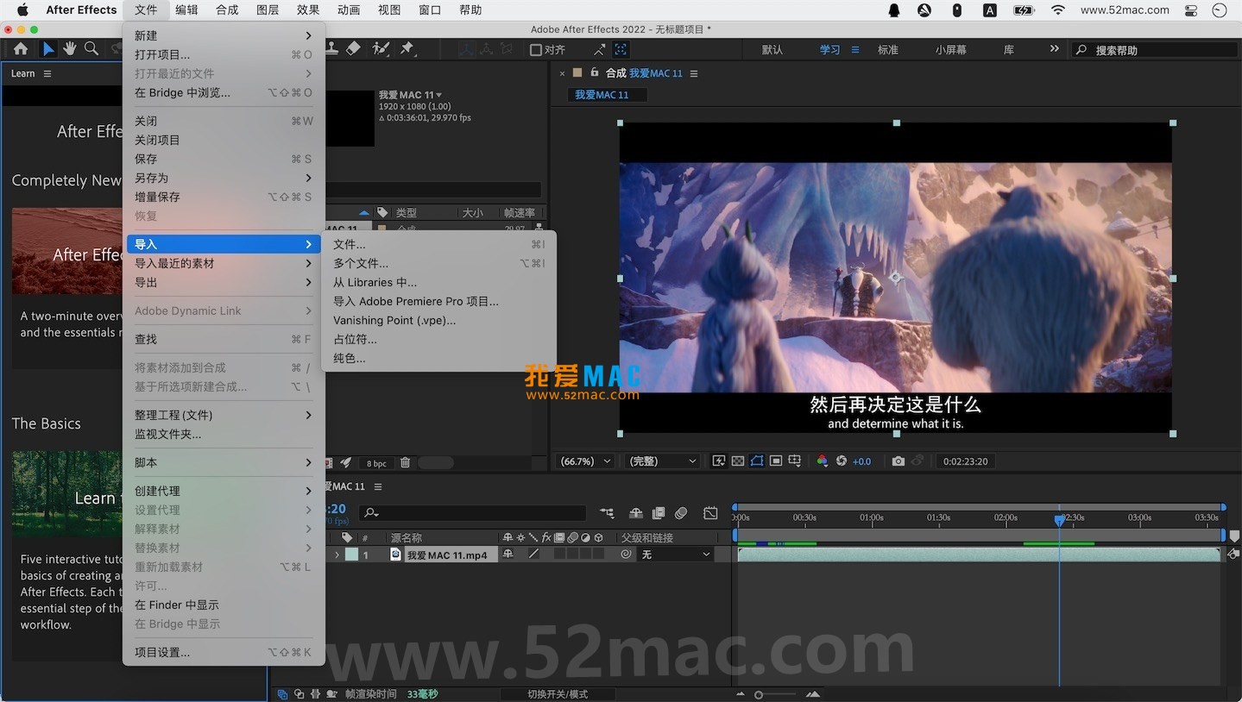Click the parent pick whip spiral icon
Viewport: 1242px width, 702px height.
tap(626, 555)
